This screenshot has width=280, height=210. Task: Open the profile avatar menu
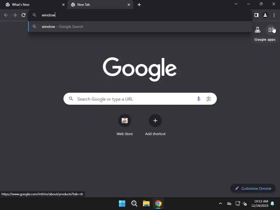pos(265,15)
